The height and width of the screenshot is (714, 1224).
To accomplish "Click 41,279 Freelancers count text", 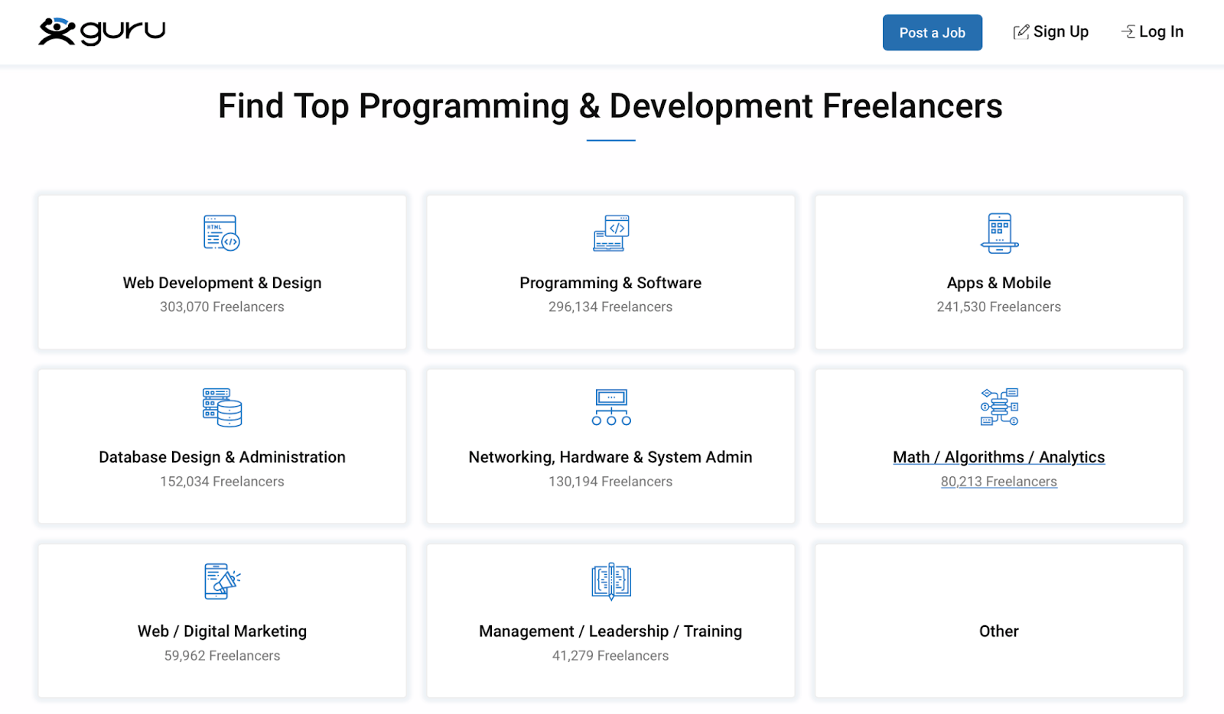I will pyautogui.click(x=610, y=656).
